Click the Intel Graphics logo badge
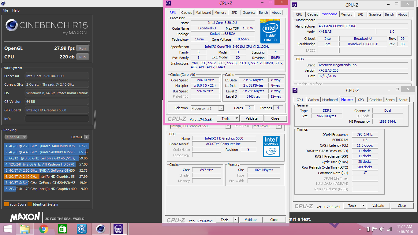Image resolution: width=418 pixels, height=235 pixels. point(271,147)
